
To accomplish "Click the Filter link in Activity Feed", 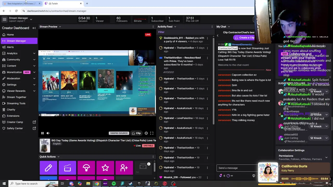I will [x=161, y=32].
